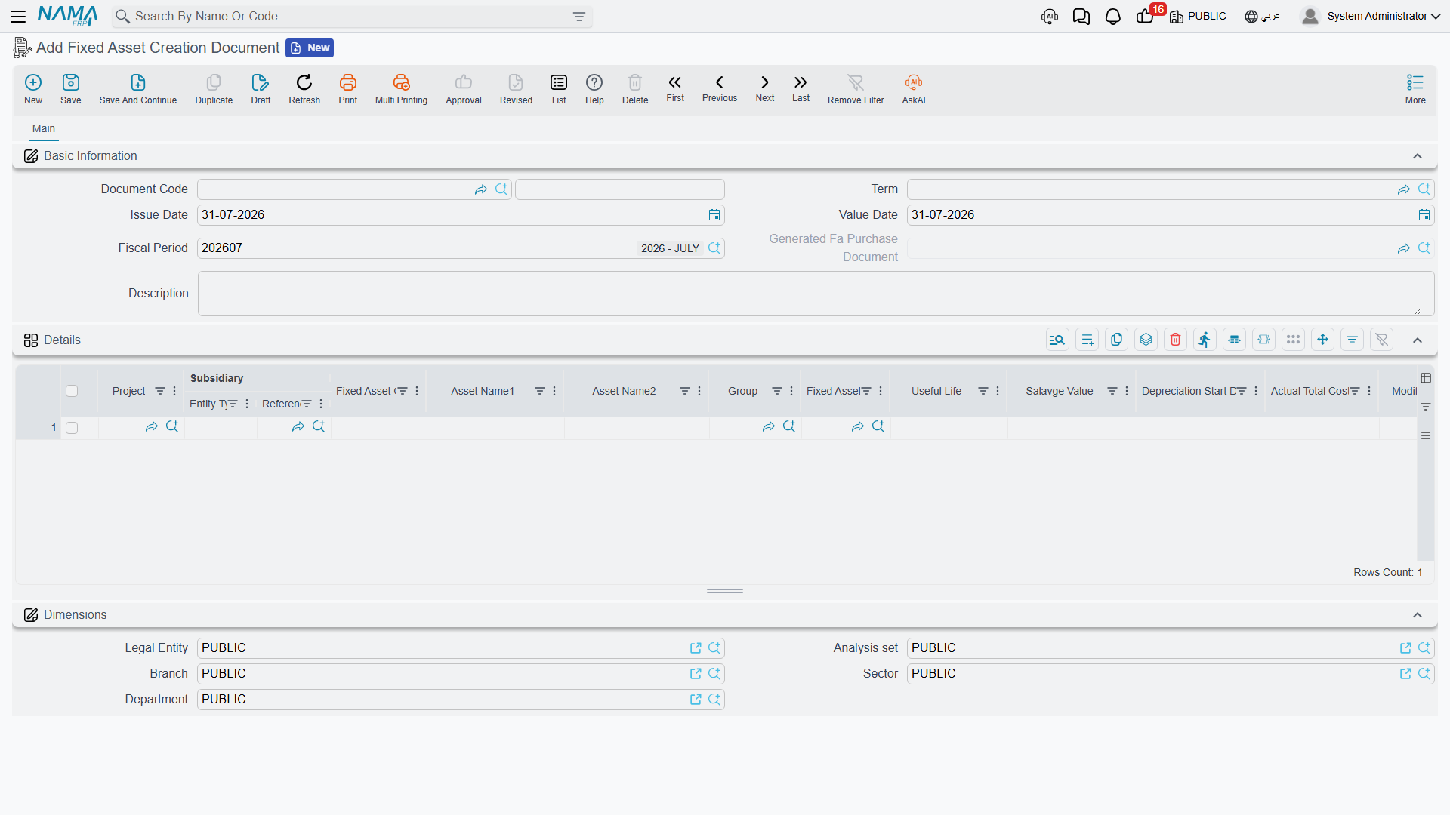Open search filter options in top search bar
The width and height of the screenshot is (1450, 815).
pos(579,17)
